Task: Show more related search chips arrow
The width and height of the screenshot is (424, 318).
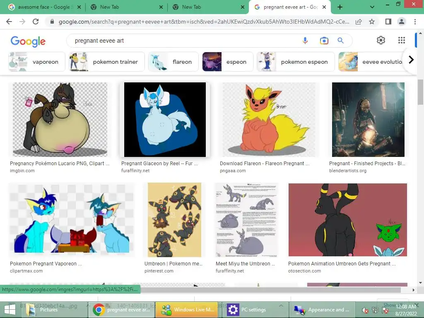Action: click(x=411, y=60)
